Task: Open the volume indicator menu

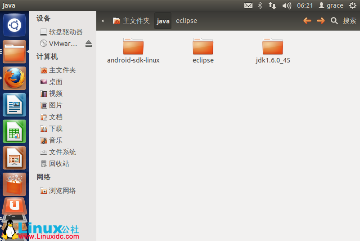Action: click(x=287, y=5)
